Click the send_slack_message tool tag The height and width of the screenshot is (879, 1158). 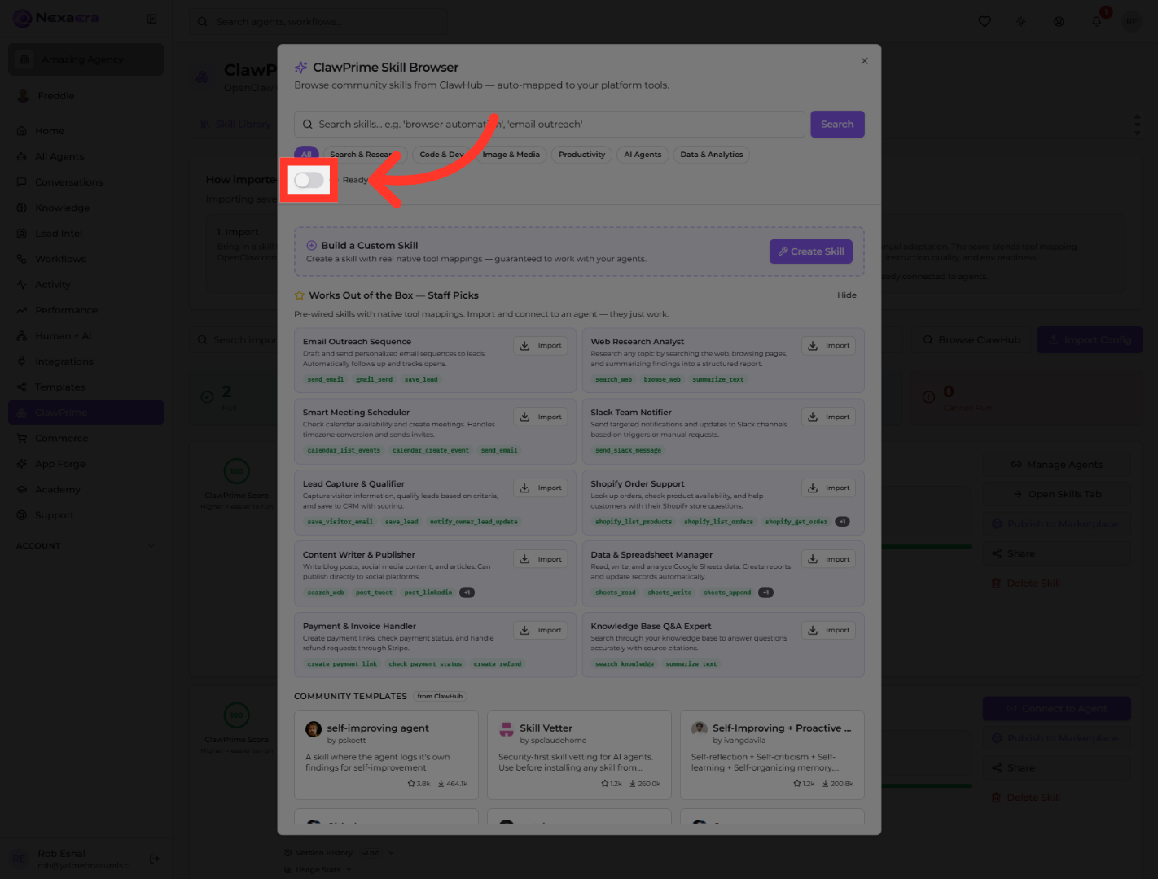tap(628, 450)
